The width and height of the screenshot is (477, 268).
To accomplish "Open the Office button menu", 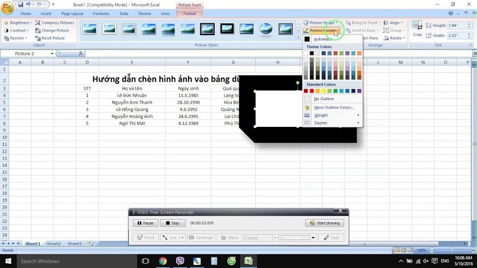I will [x=7, y=8].
